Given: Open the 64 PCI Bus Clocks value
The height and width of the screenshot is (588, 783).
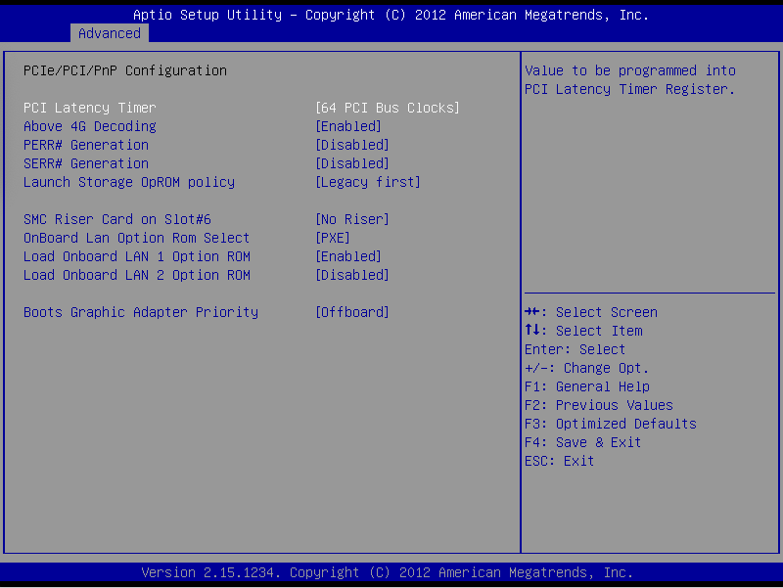Looking at the screenshot, I should click(387, 108).
